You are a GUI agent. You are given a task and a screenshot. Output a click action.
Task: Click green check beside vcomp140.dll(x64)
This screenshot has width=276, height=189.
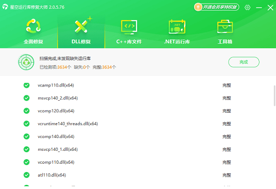tap(27, 137)
